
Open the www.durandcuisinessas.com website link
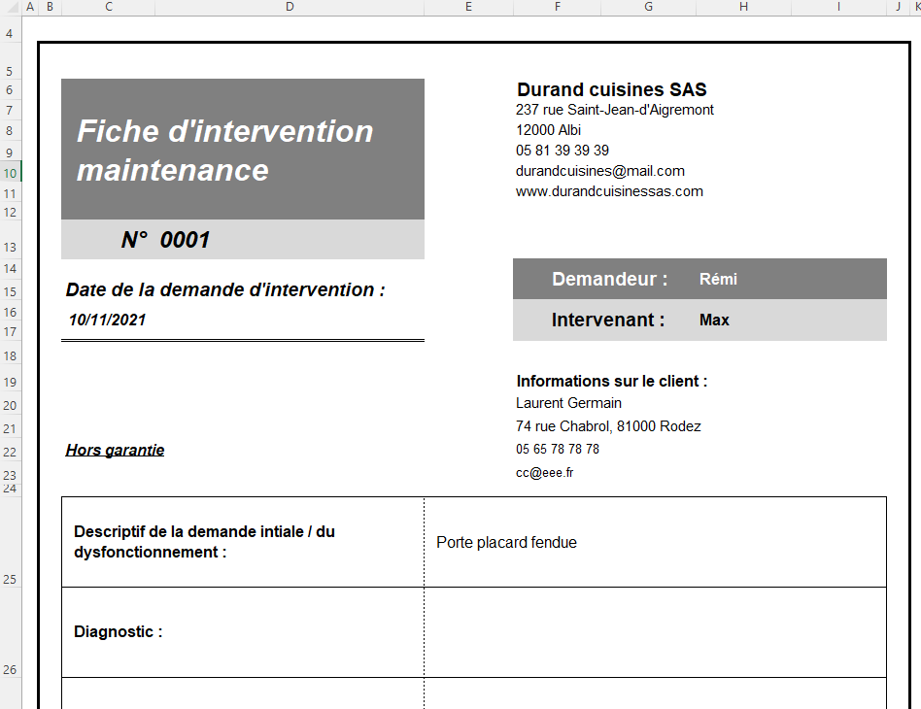(609, 191)
